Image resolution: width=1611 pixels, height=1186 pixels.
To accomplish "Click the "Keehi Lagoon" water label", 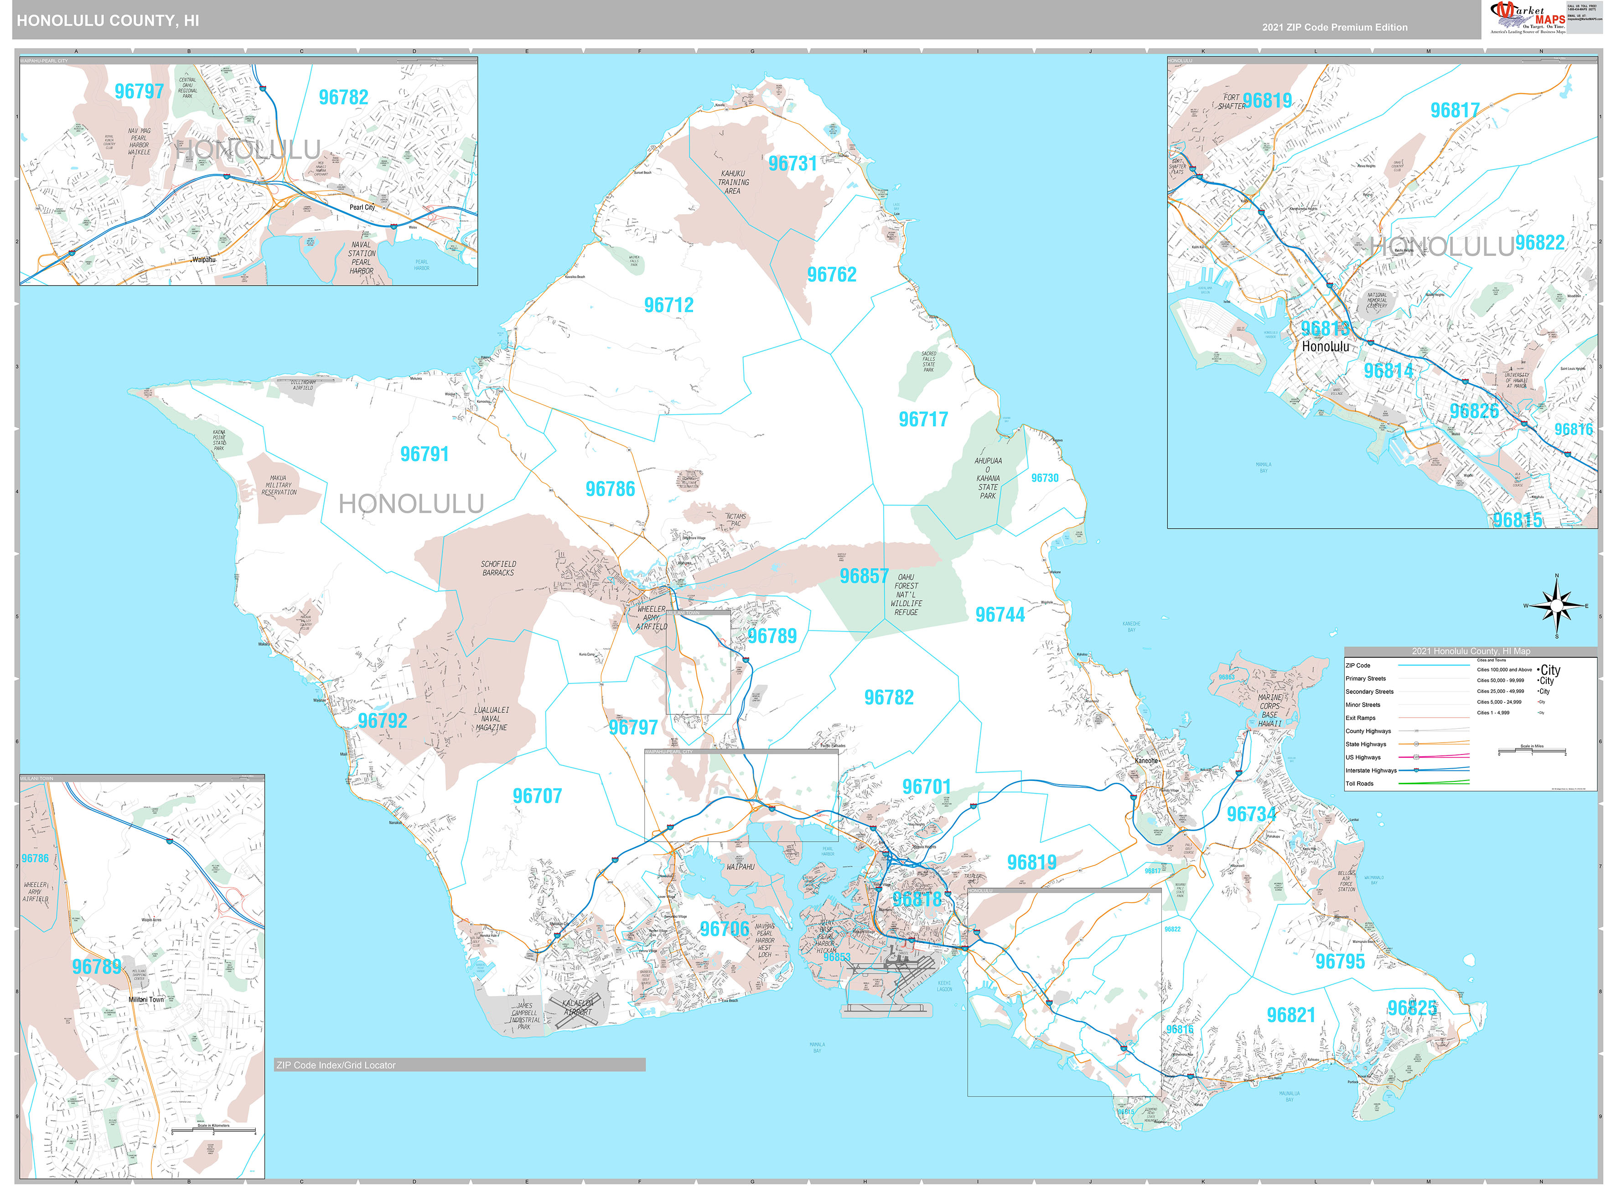I will pyautogui.click(x=944, y=986).
